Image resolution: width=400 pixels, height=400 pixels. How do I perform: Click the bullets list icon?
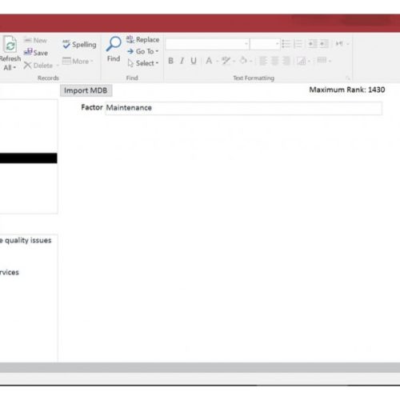pos(286,44)
